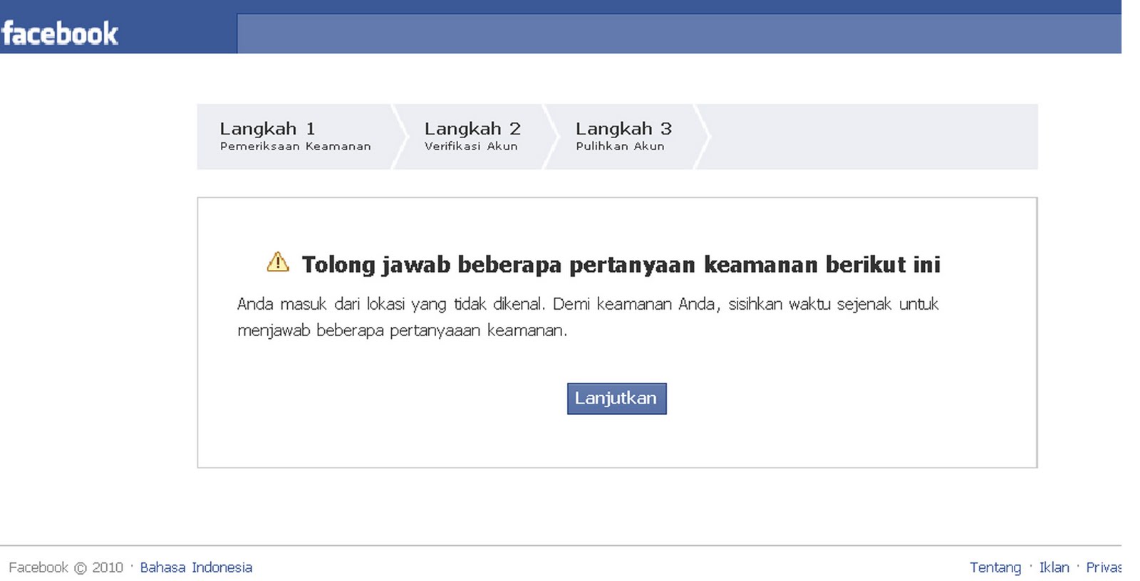Open the Iklan footer link
Image resolution: width=1140 pixels, height=581 pixels.
(x=1054, y=567)
